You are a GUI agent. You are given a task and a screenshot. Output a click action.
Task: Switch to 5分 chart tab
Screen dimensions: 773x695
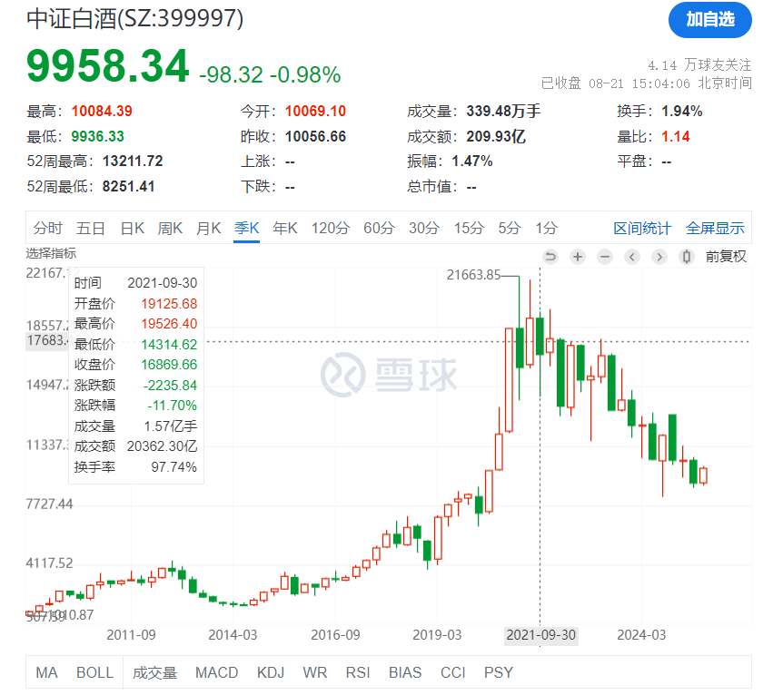pyautogui.click(x=510, y=228)
